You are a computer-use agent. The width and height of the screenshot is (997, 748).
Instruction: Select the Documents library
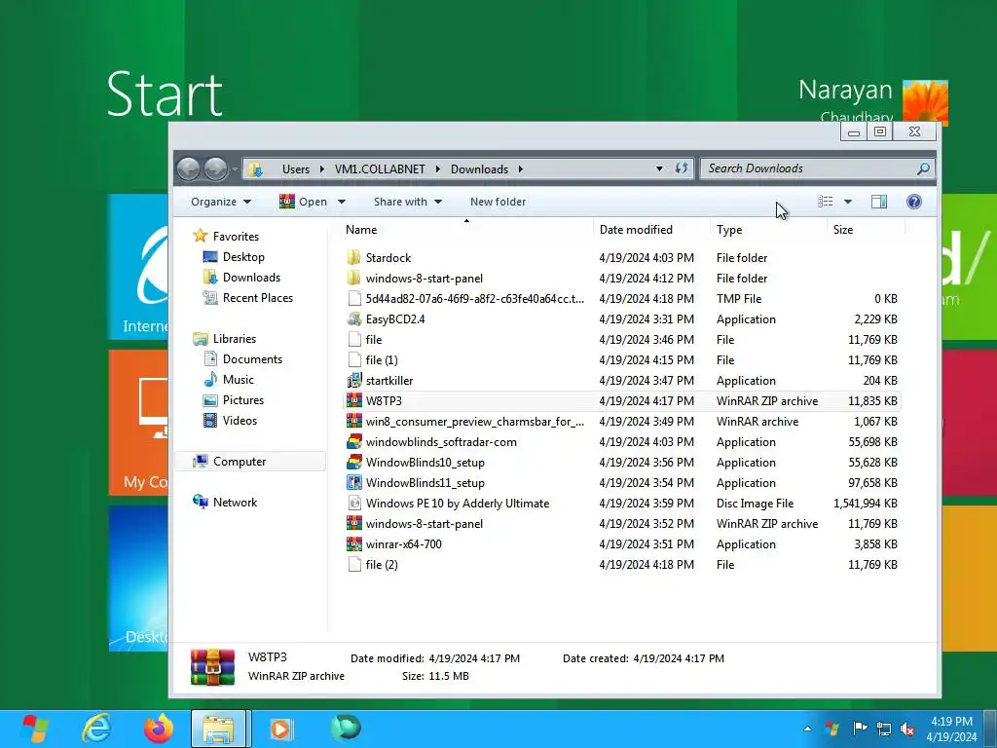click(x=252, y=359)
